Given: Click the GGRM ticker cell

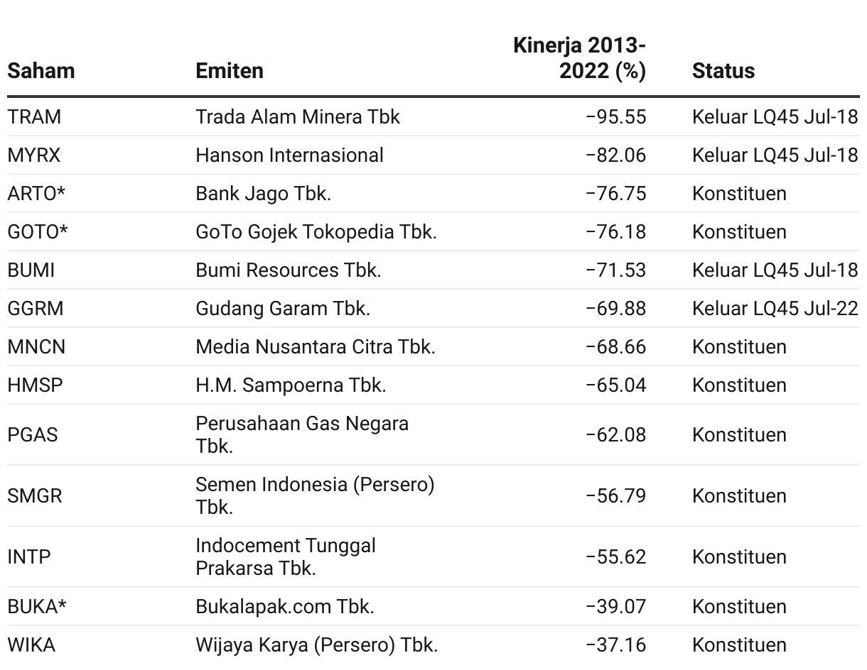Looking at the screenshot, I should 36,308.
